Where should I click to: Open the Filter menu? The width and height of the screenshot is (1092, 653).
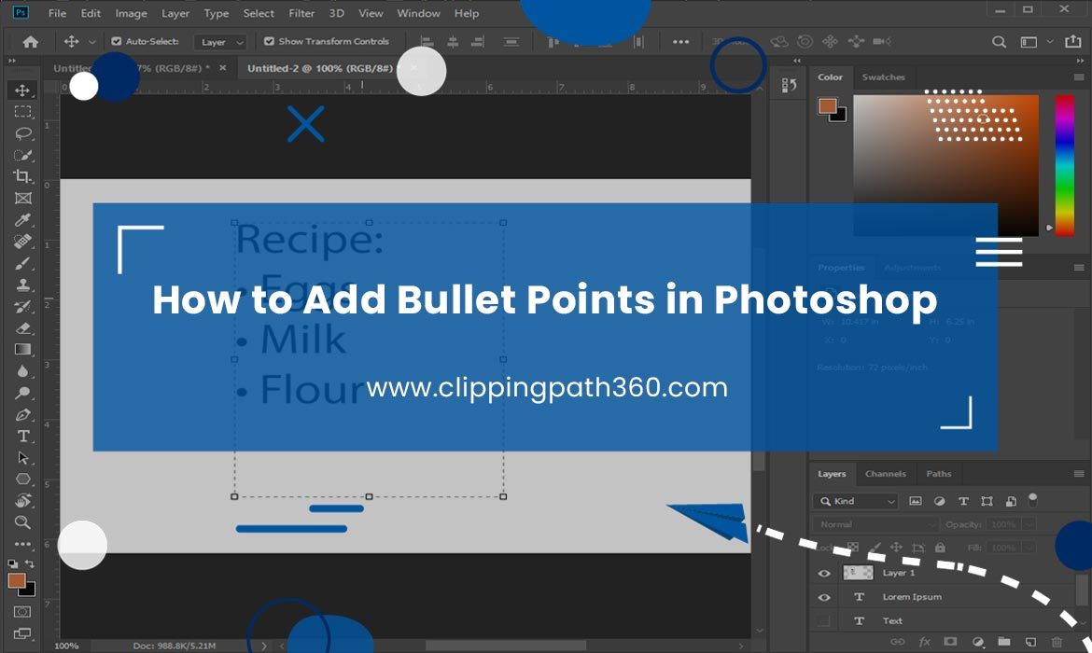click(301, 13)
